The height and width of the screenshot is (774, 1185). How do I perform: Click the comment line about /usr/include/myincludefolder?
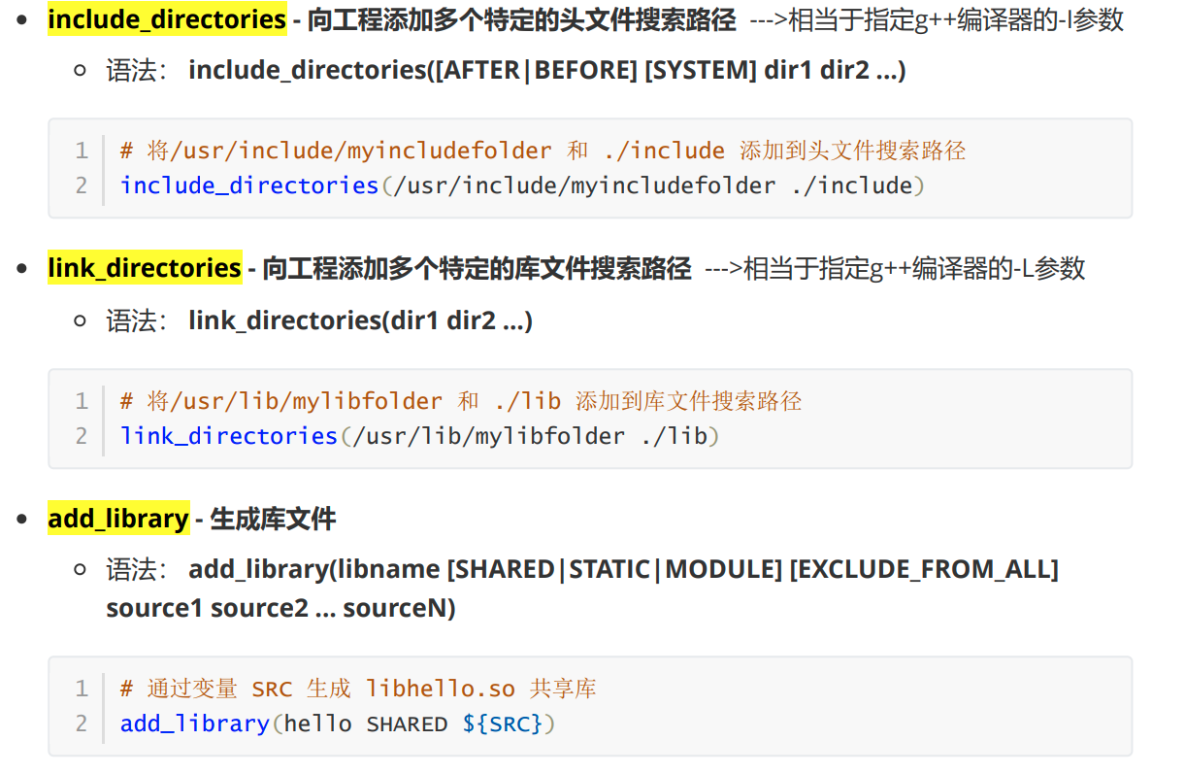pos(543,151)
